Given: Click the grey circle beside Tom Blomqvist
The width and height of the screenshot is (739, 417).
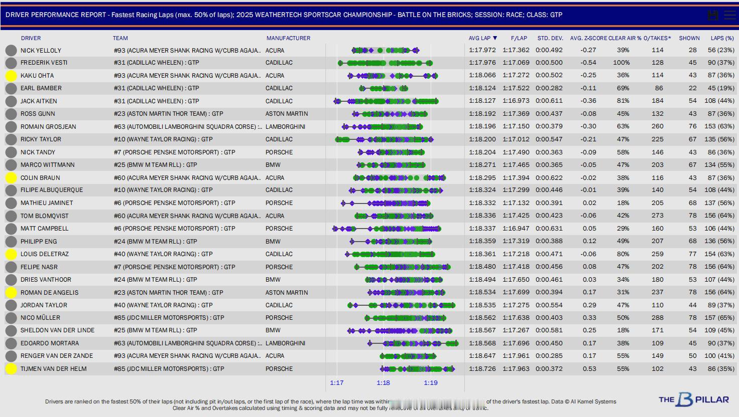Looking at the screenshot, I should [x=11, y=216].
